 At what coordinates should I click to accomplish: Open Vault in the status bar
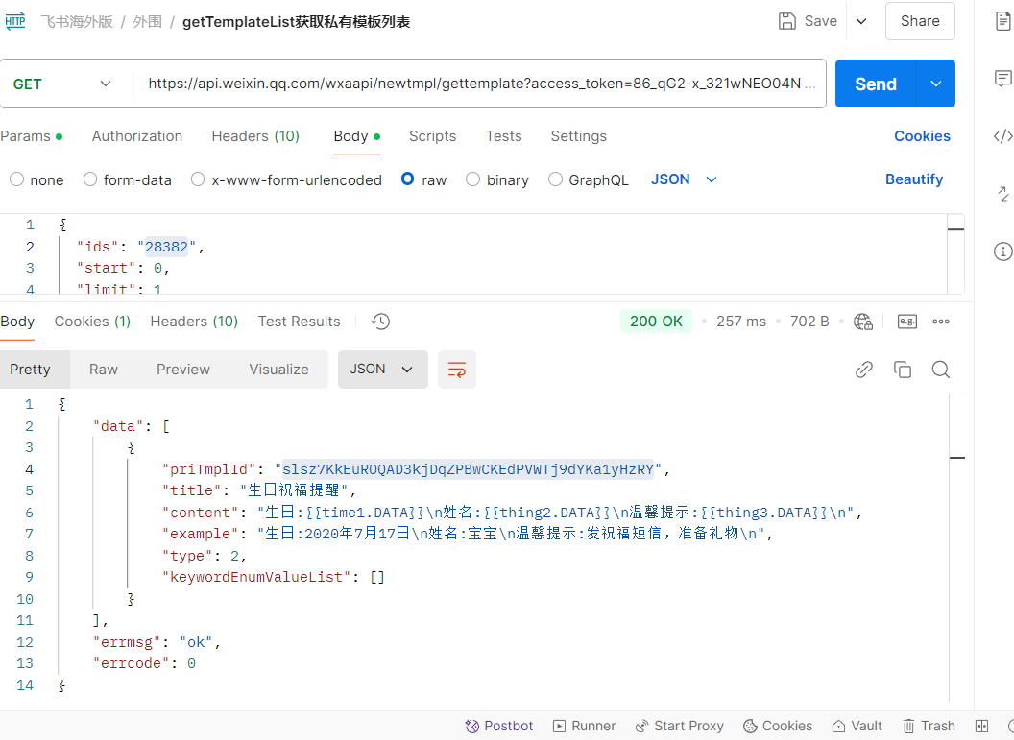coord(857,726)
